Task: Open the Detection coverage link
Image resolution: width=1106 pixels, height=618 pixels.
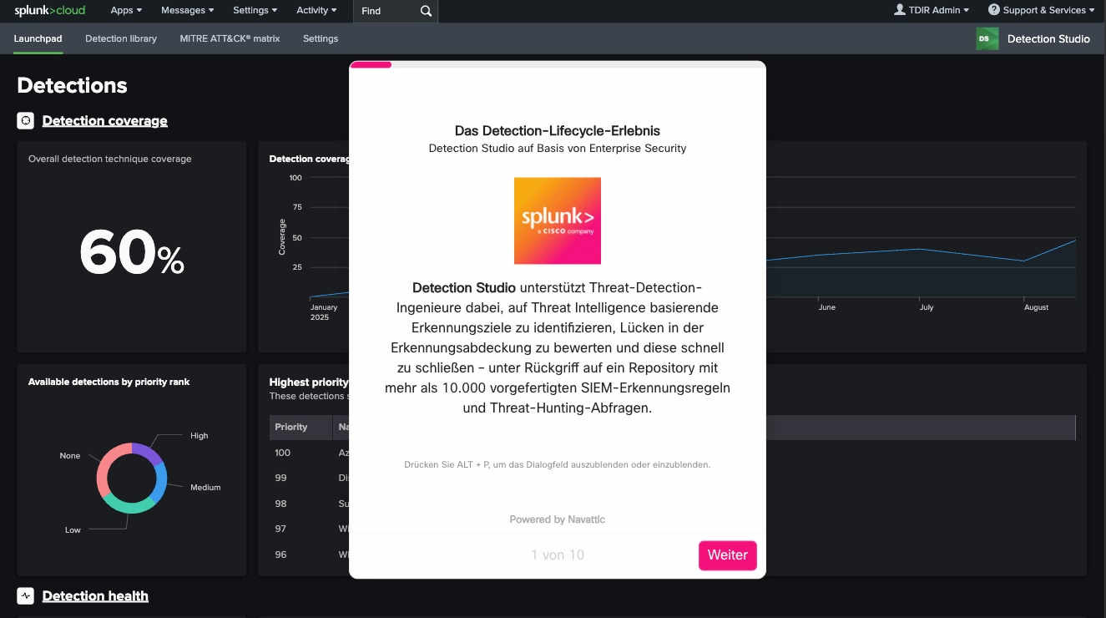Action: coord(104,120)
